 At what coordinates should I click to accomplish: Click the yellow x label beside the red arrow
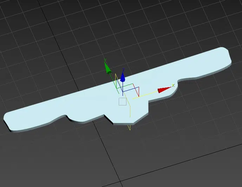[173, 85]
